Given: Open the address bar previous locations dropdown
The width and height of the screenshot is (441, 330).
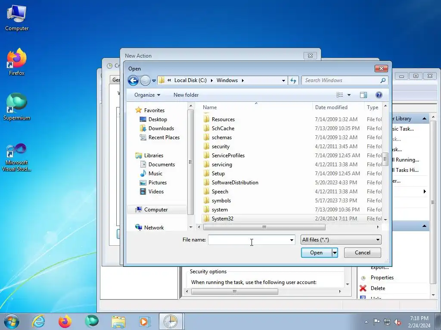Looking at the screenshot, I should (x=283, y=80).
